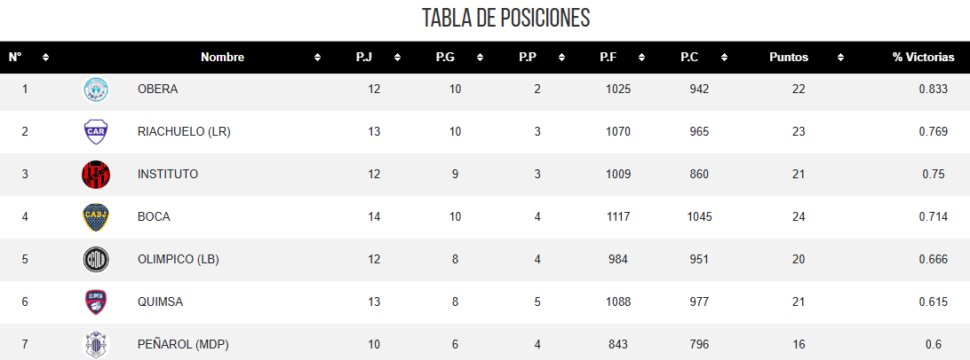
Task: Click the Riachuelo (LR) CAR logo
Action: click(95, 132)
